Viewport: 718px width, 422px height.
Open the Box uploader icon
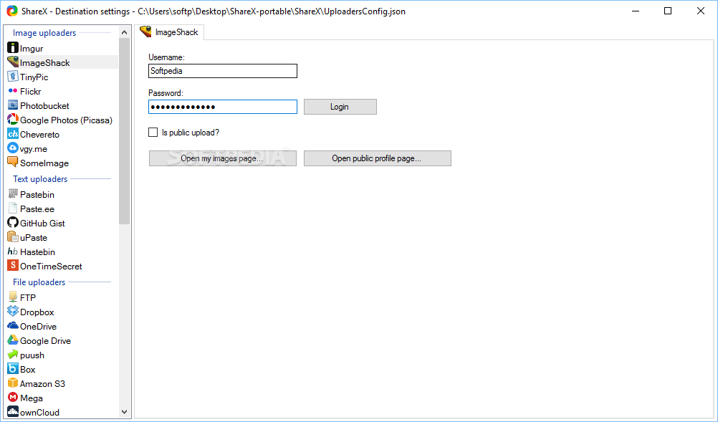click(13, 368)
